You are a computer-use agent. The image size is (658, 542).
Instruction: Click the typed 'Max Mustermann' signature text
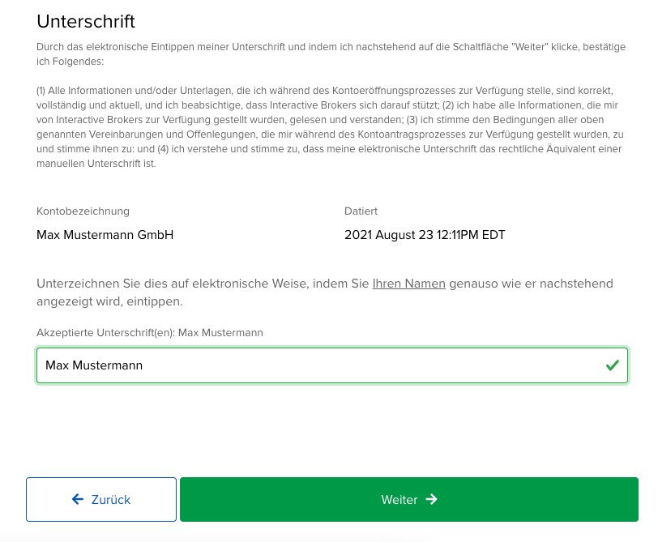(94, 365)
